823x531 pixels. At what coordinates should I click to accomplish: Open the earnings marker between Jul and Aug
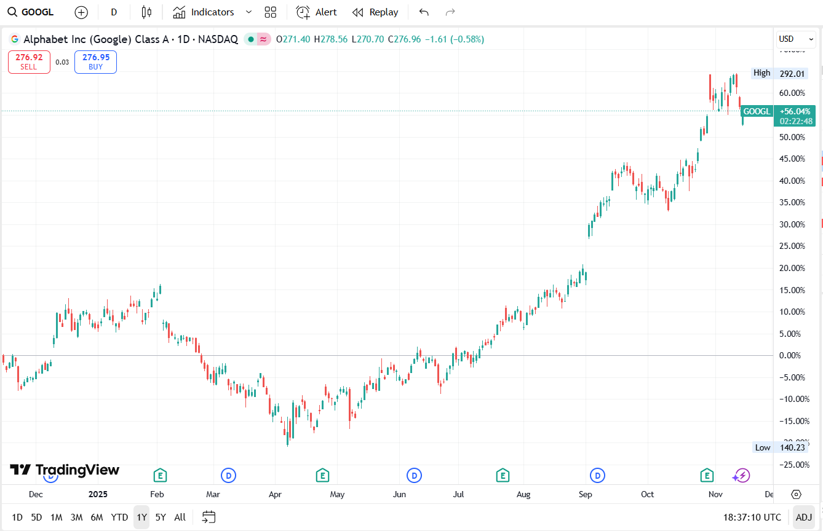coord(503,475)
